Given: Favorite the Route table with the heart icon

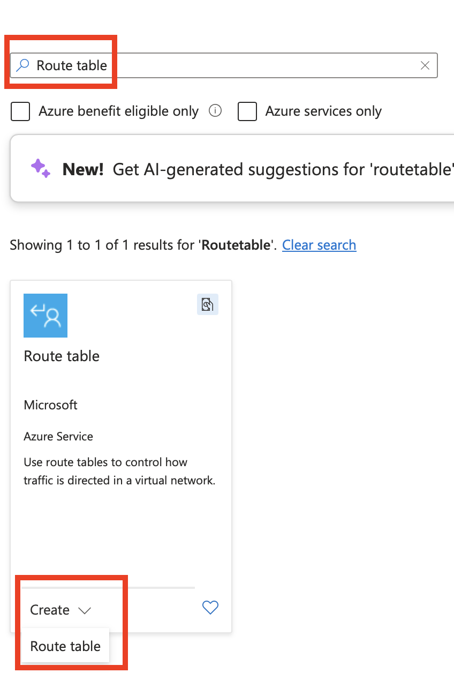Looking at the screenshot, I should coord(210,607).
